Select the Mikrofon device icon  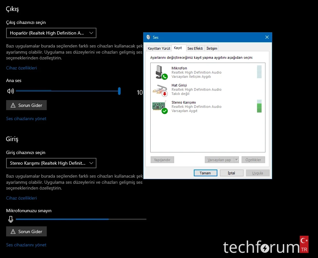161,72
